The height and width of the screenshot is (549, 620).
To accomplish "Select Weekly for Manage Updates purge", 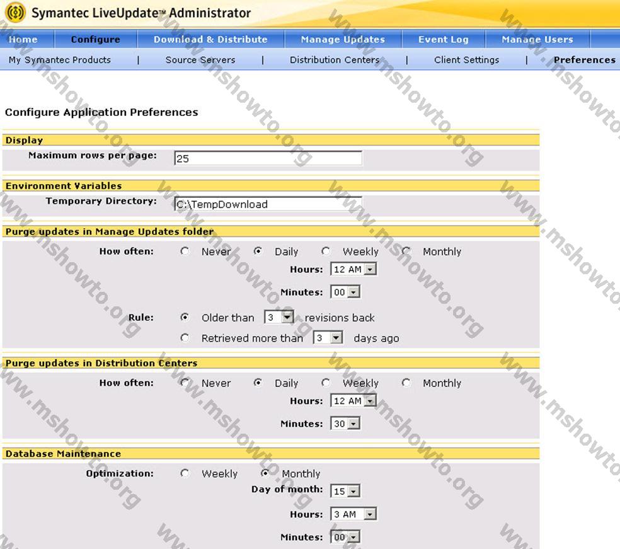I will pyautogui.click(x=326, y=251).
